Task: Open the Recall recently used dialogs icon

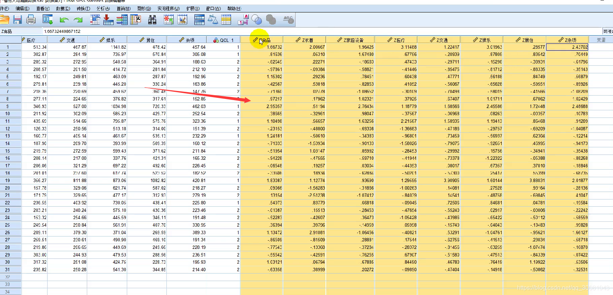Action: point(48,20)
